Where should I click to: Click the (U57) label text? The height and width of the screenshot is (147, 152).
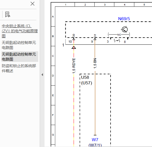click(86, 83)
